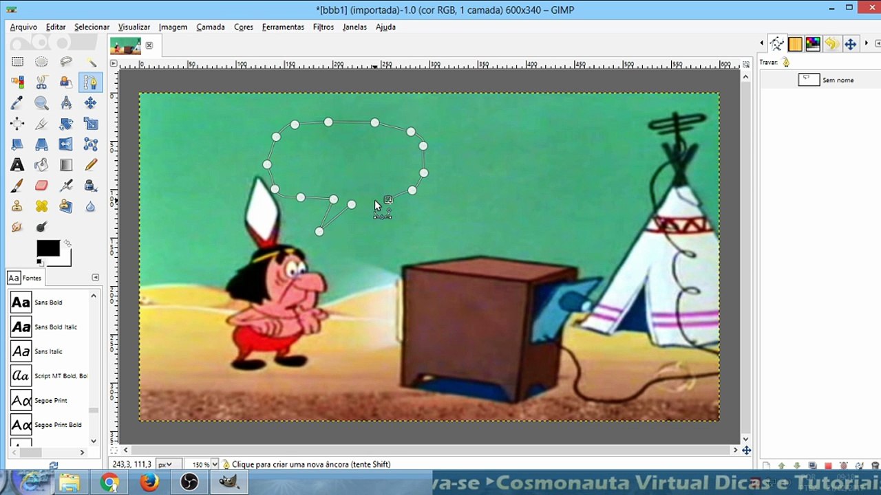Screen dimensions: 881x495
Task: Open the Undo History dock tab
Action: coord(831,44)
